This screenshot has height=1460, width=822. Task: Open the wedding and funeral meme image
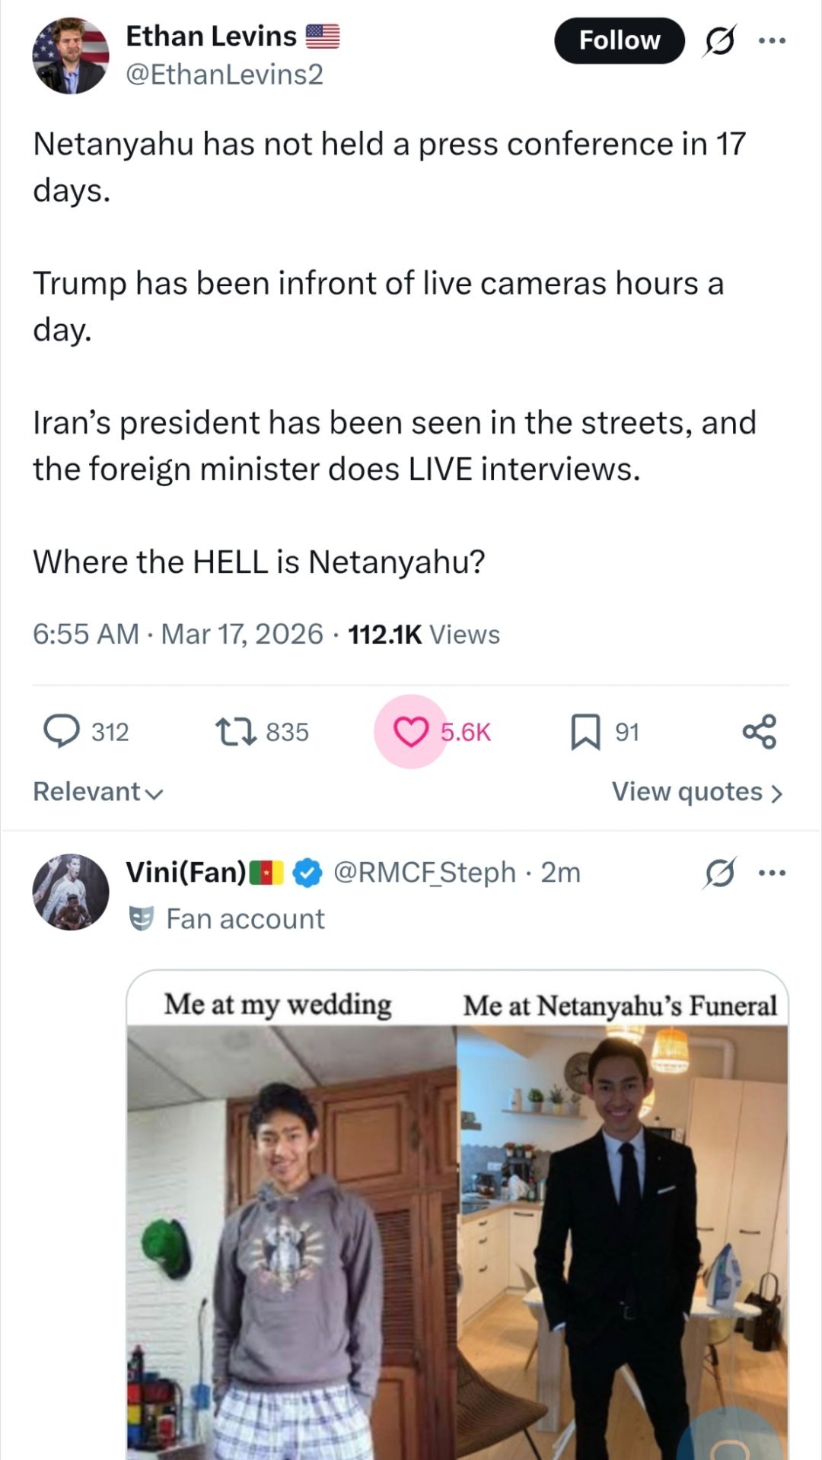[x=457, y=1217]
